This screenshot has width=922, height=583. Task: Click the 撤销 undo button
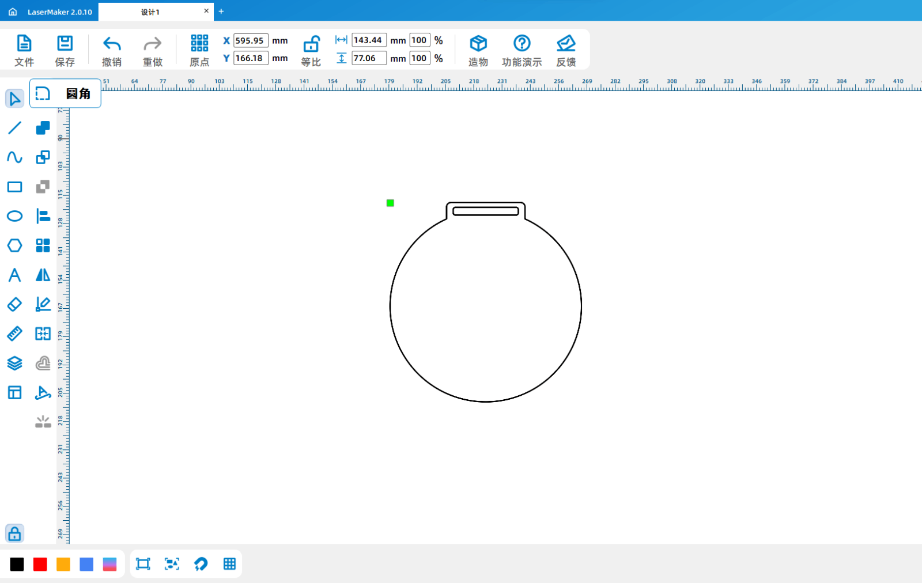point(112,50)
